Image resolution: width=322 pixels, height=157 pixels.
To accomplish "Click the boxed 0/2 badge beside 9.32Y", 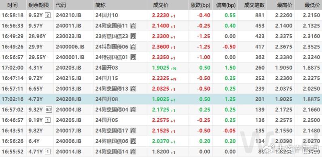I will (49, 110).
